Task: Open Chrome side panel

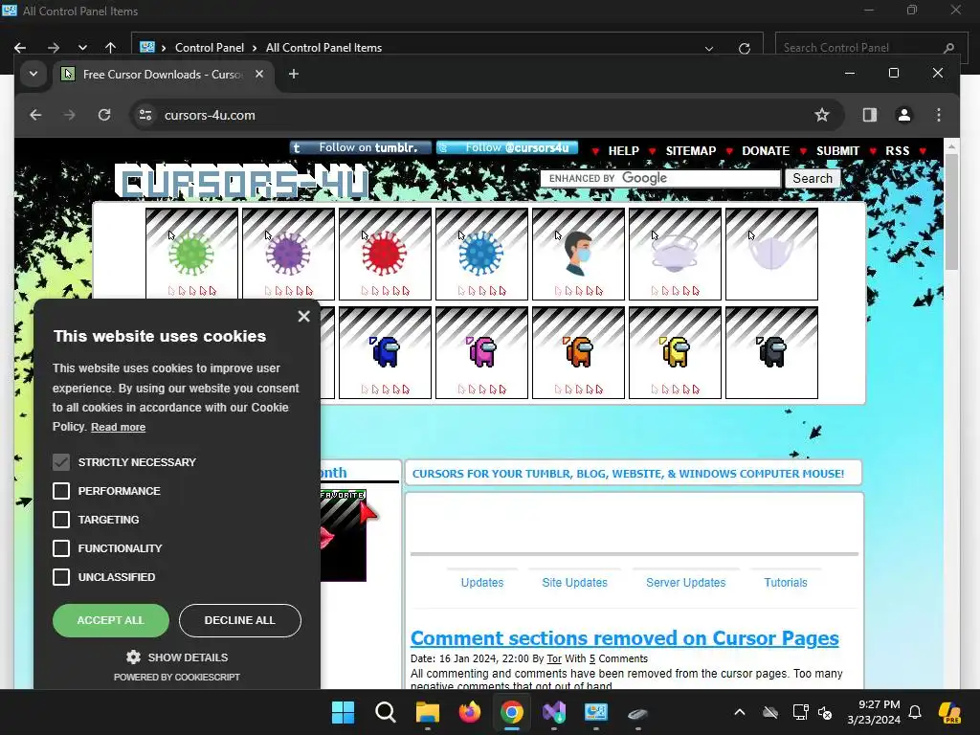Action: pos(869,115)
